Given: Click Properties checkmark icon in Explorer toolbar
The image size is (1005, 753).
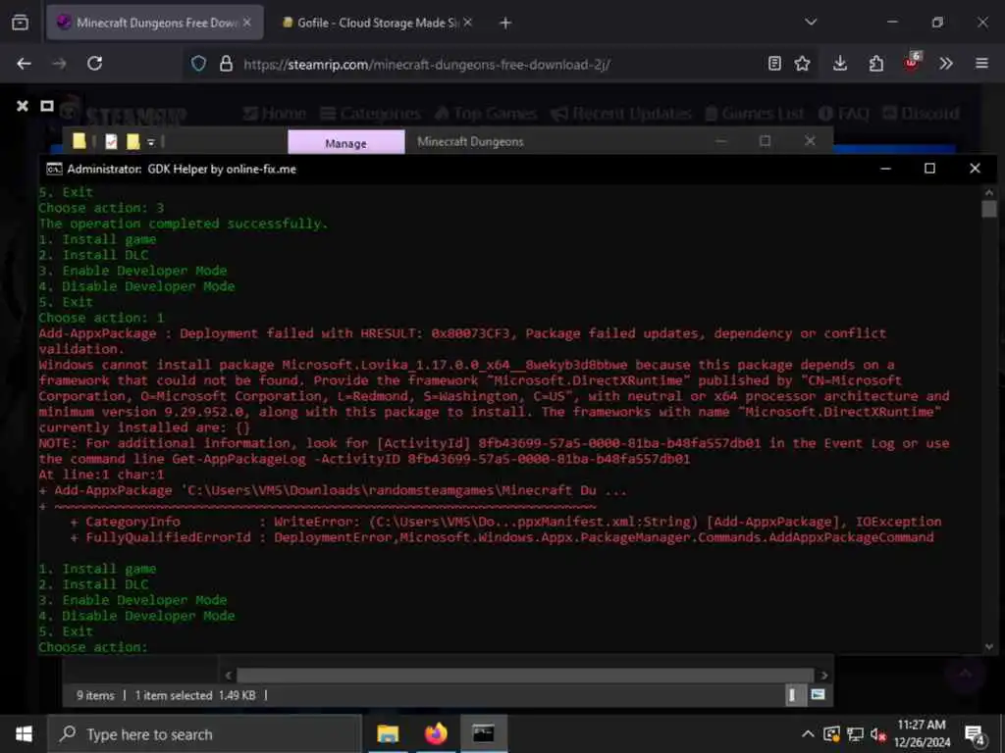Looking at the screenshot, I should [111, 141].
